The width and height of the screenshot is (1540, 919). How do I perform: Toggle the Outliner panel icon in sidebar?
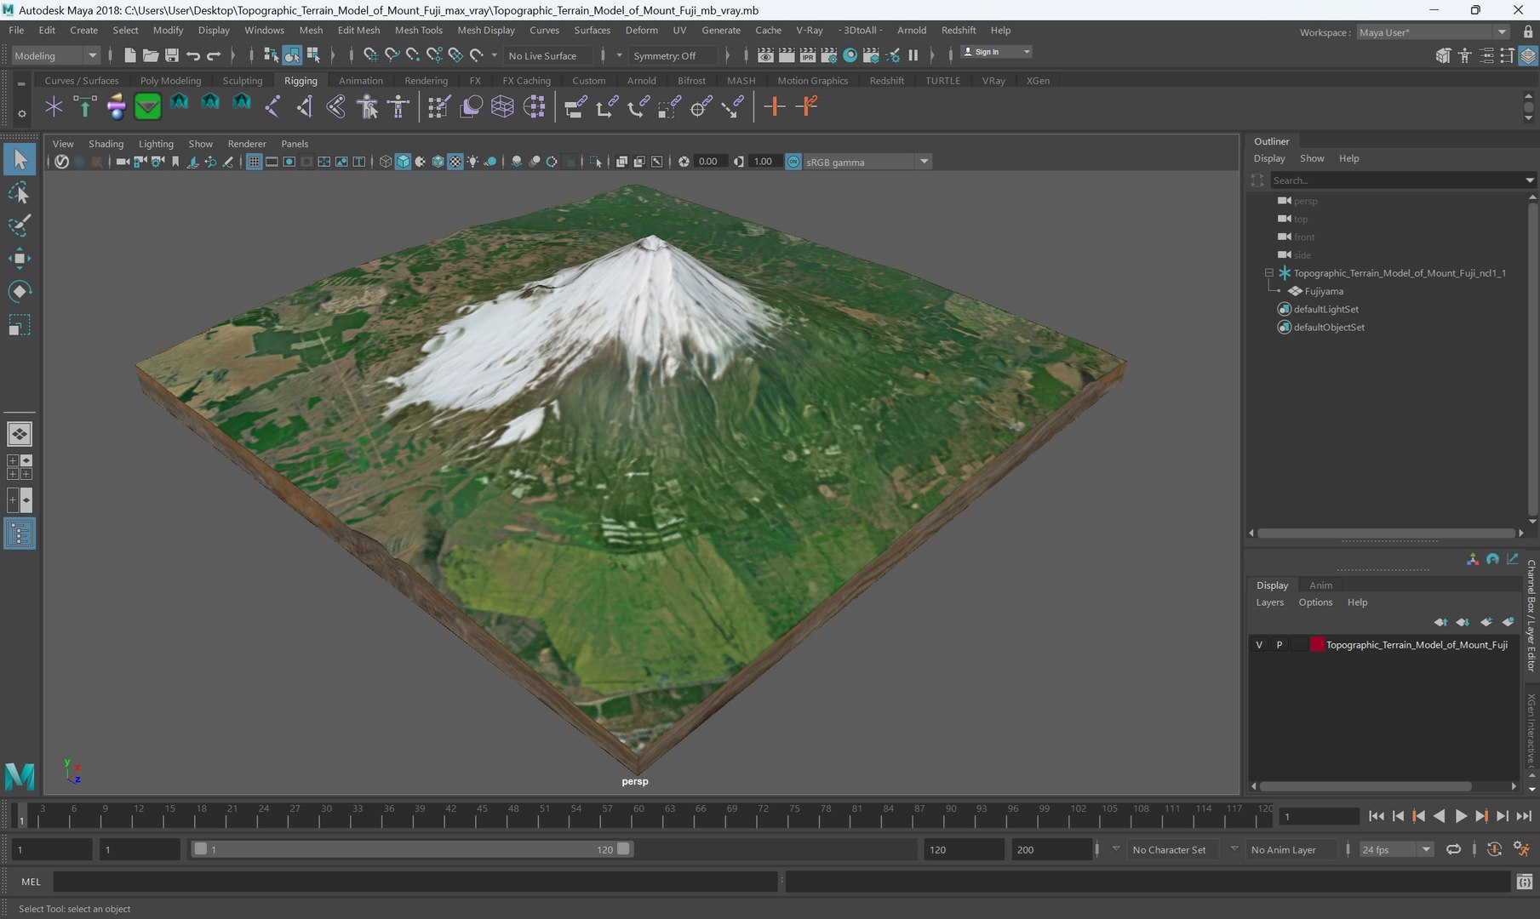pos(20,534)
